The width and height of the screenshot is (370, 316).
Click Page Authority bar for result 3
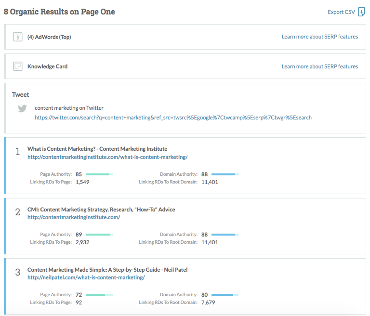pos(99,294)
